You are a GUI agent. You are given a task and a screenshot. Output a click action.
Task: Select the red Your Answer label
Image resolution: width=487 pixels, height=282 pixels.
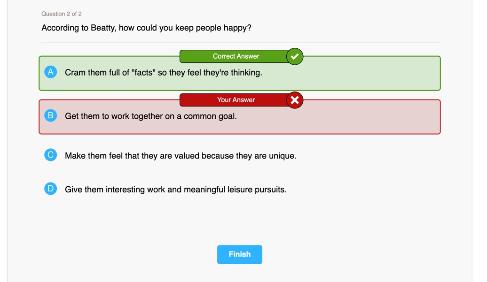click(x=236, y=100)
